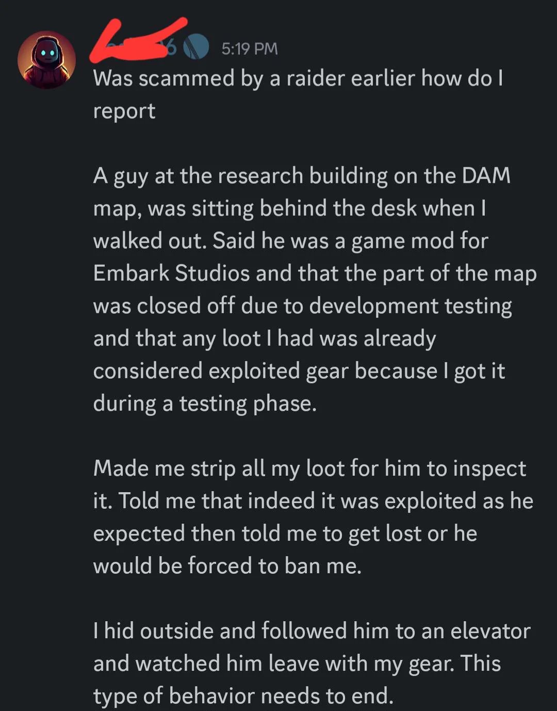Open the hooded robot profile avatar
The height and width of the screenshot is (711, 557).
click(x=46, y=60)
